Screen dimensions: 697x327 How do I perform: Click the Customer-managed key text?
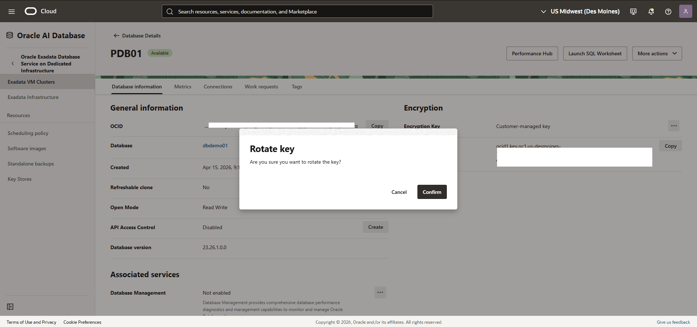(x=523, y=126)
